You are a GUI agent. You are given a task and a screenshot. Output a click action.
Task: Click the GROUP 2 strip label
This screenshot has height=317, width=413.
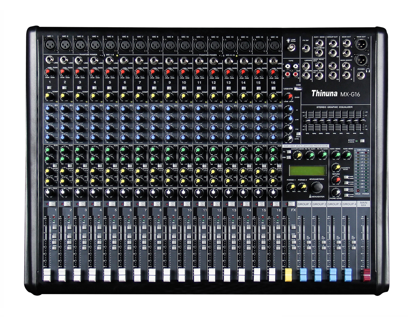tap(319, 204)
